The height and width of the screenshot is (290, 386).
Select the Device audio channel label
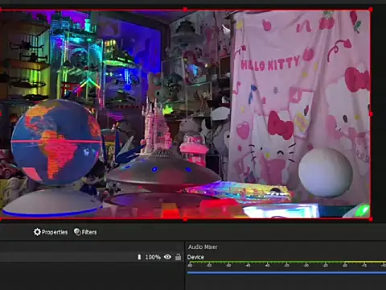point(195,257)
